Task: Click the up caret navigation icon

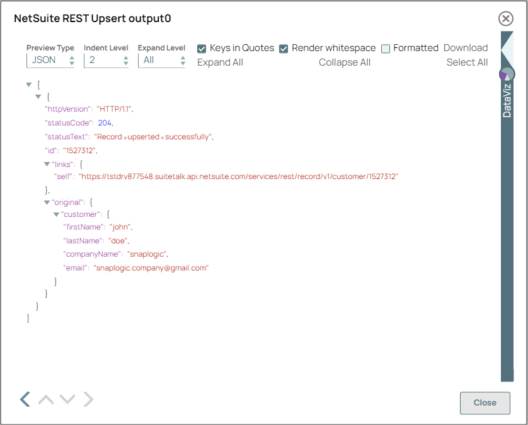Action: pyautogui.click(x=45, y=399)
